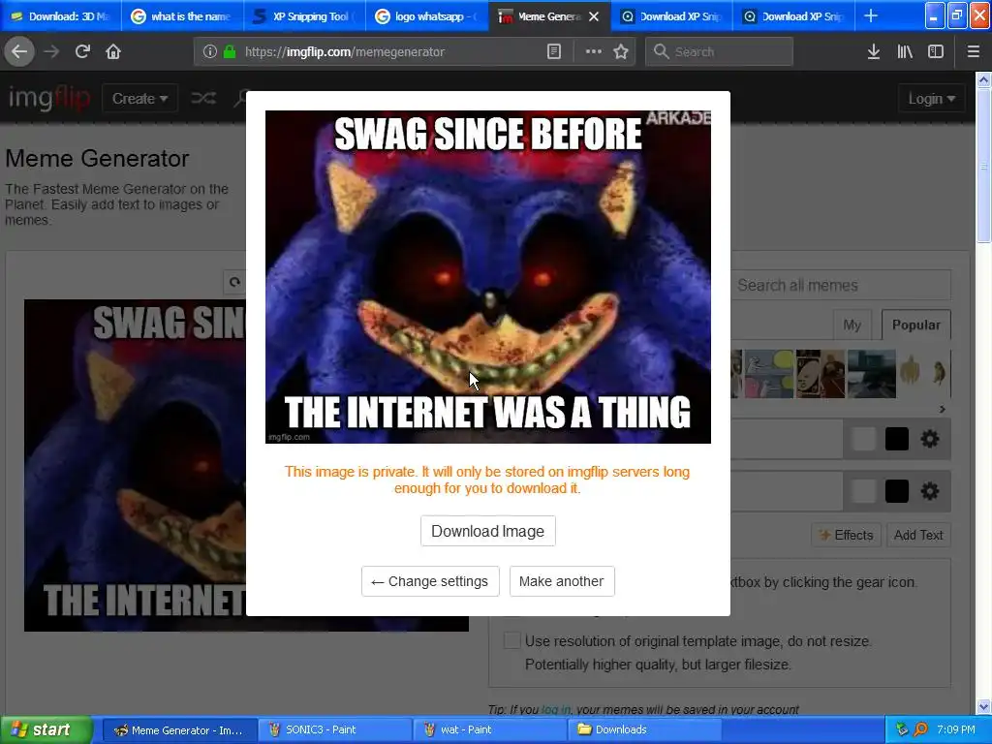Switch to 'SONIC3 - Paint' taskbar window
The height and width of the screenshot is (744, 992).
tap(333, 729)
